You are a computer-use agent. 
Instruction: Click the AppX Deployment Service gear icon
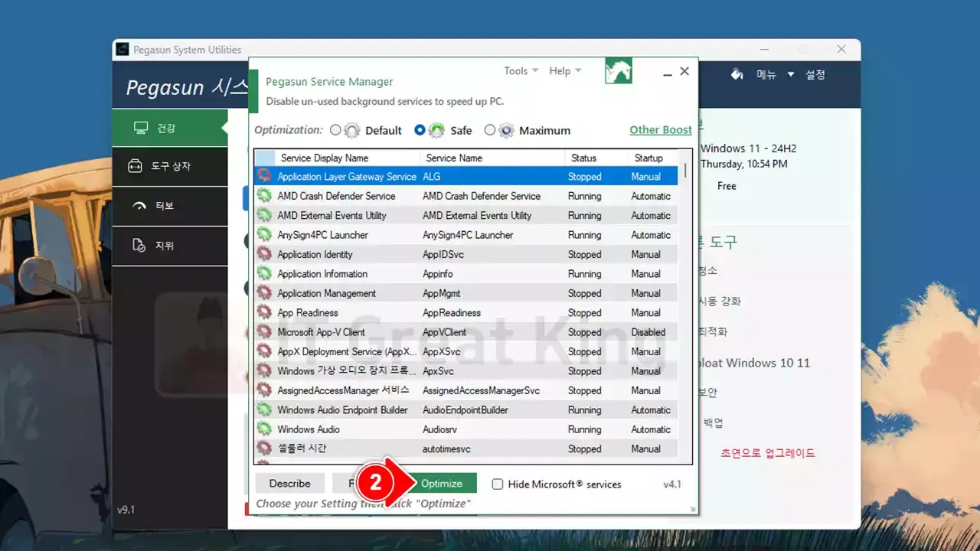click(x=264, y=351)
